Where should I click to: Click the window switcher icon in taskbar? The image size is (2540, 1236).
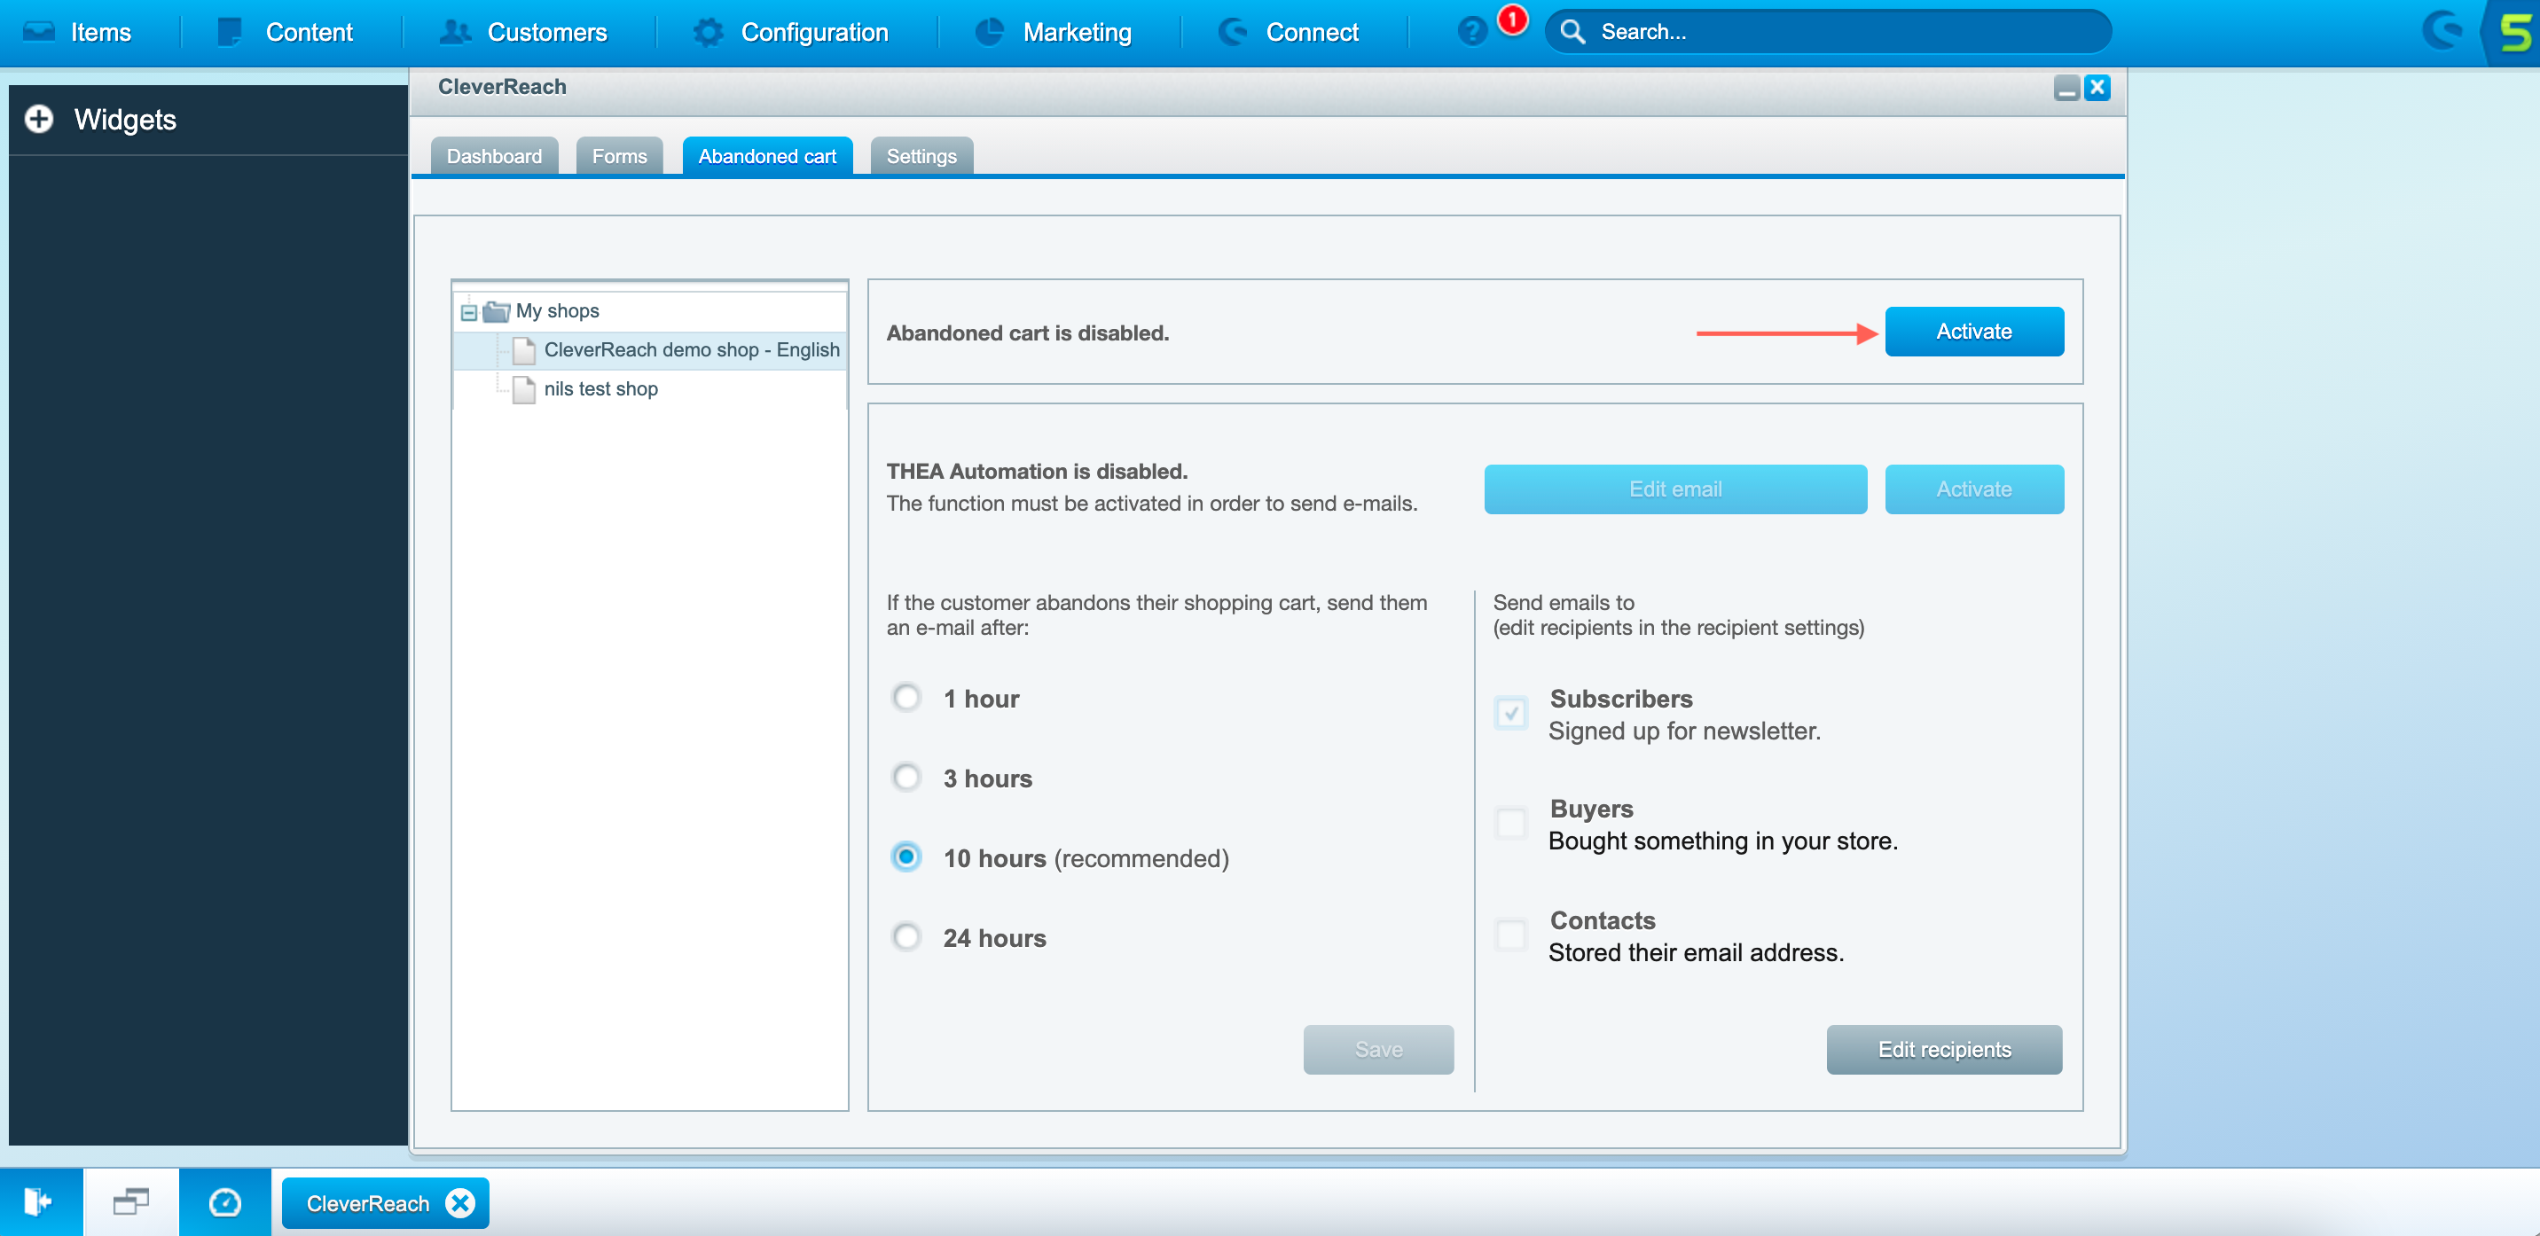(x=131, y=1201)
